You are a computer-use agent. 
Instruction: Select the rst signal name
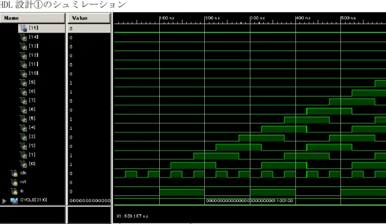(23, 182)
